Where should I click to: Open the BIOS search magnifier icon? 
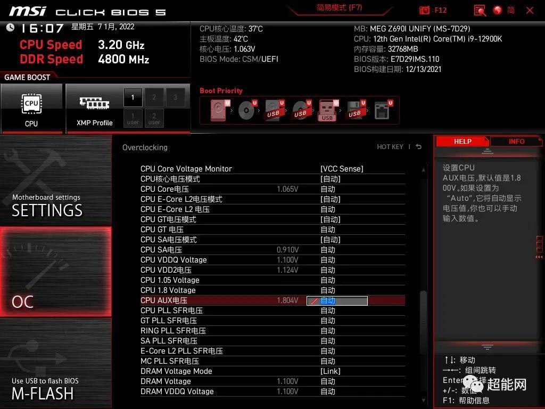480,11
